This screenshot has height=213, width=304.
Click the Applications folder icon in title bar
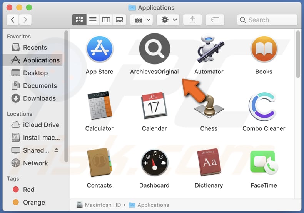pyautogui.click(x=132, y=8)
